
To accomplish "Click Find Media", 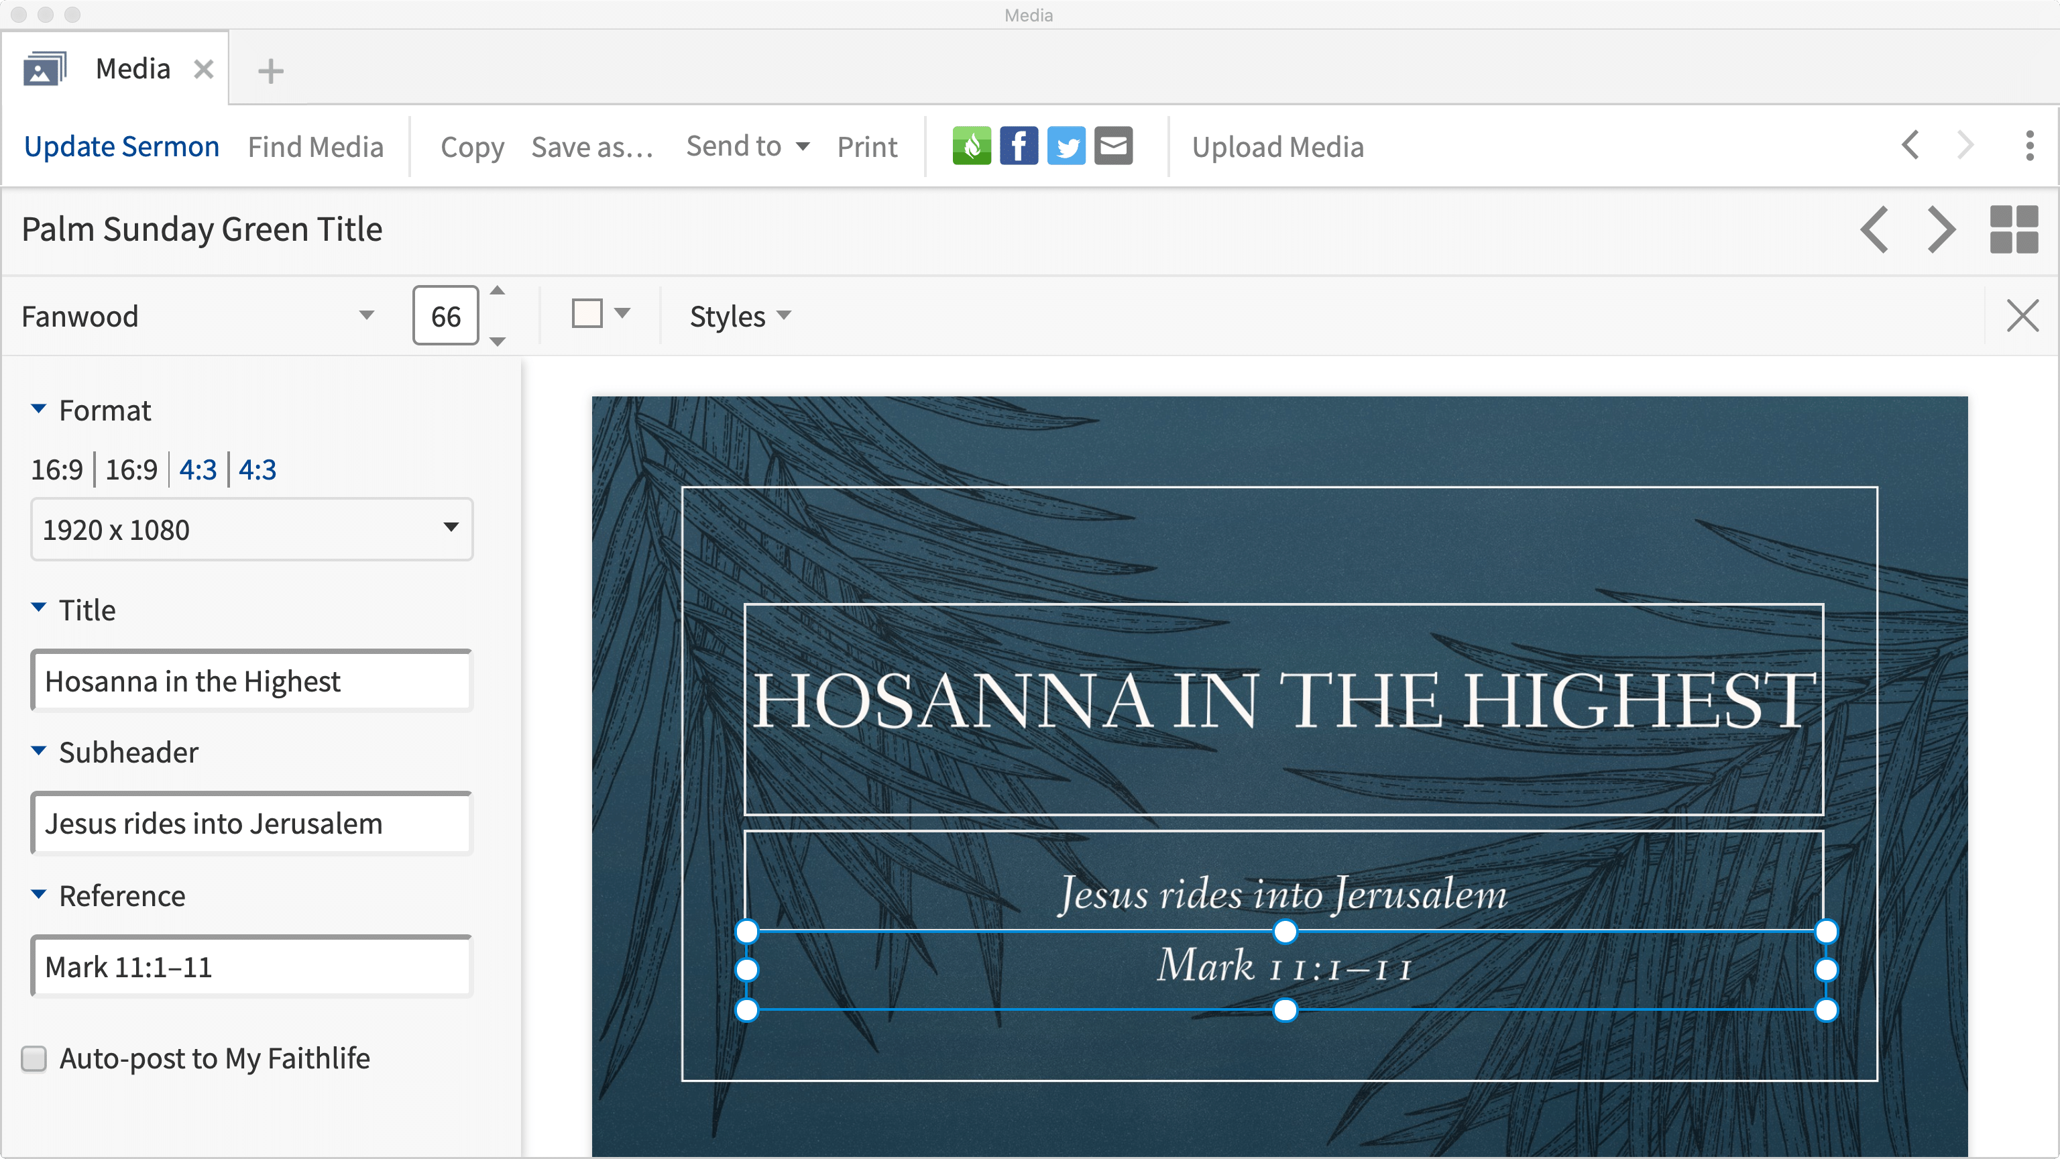I will pyautogui.click(x=316, y=146).
